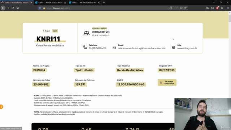
Task: Toggle reader view icon in address bar
Action: (171, 8)
